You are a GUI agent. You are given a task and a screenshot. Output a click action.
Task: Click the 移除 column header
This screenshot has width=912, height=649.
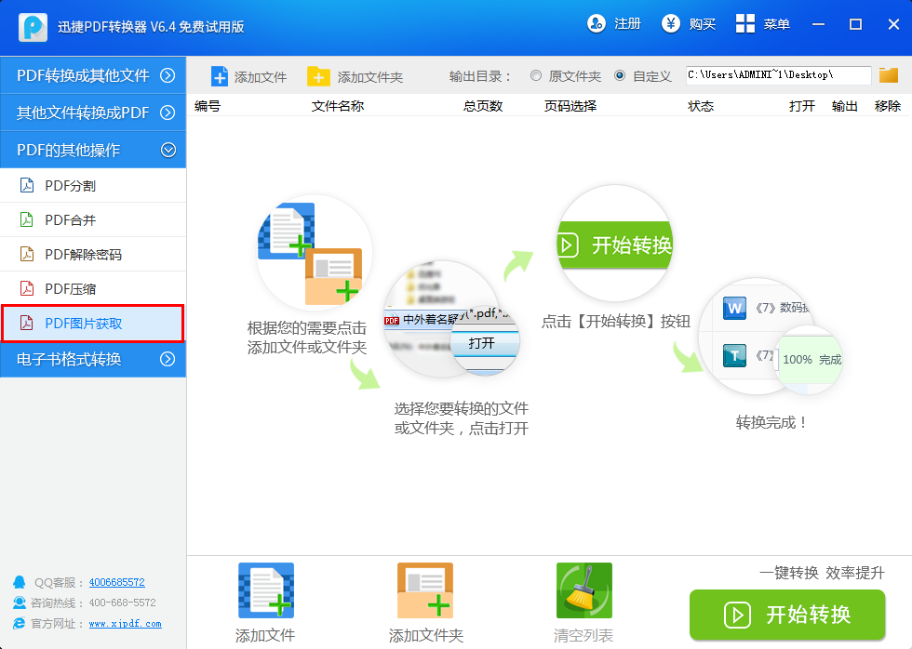pyautogui.click(x=888, y=106)
